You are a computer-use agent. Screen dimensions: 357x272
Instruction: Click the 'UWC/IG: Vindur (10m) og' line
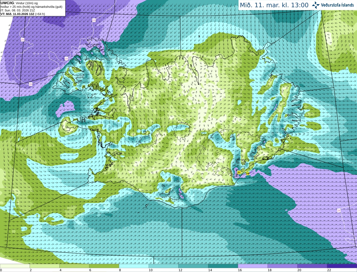click(x=19, y=3)
